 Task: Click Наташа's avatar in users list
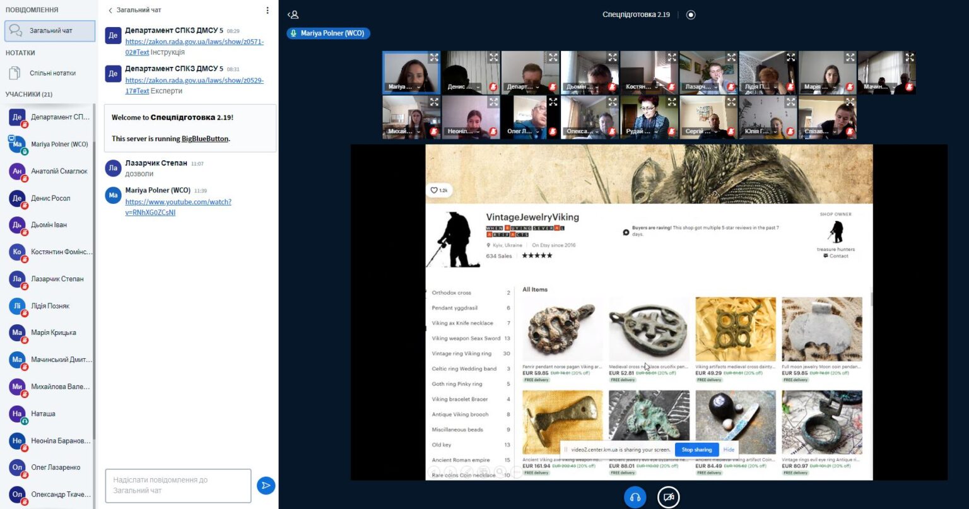click(x=17, y=414)
